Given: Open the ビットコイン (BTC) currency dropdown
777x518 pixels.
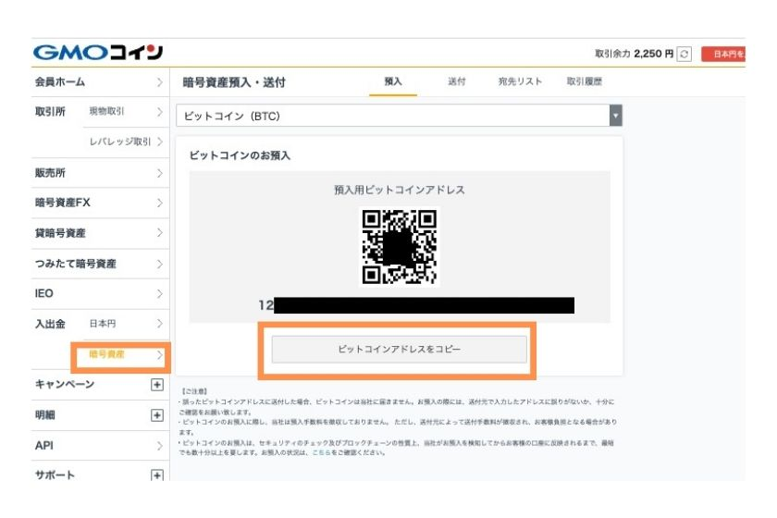Looking at the screenshot, I should [399, 116].
